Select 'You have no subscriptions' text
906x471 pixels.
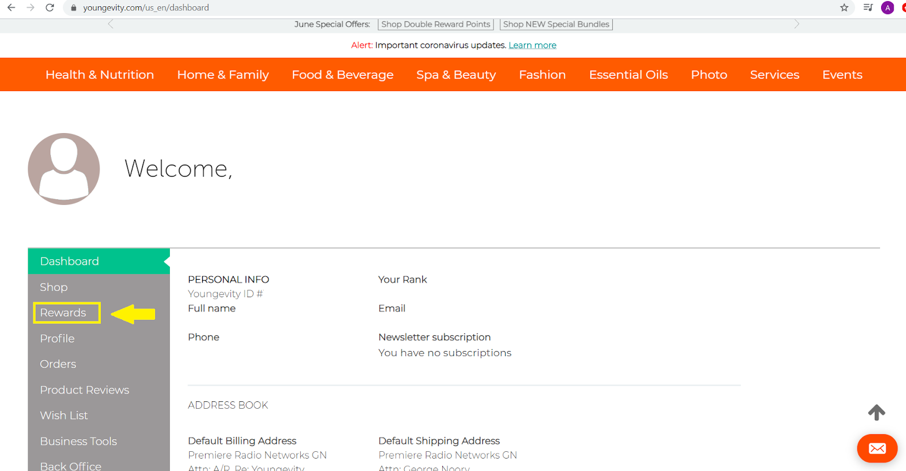445,353
